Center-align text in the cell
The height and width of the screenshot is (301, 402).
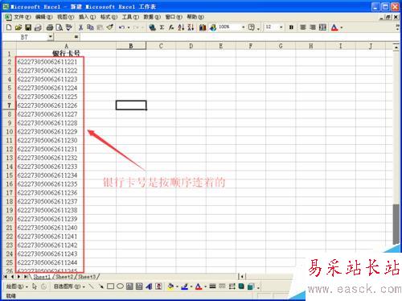[303, 27]
